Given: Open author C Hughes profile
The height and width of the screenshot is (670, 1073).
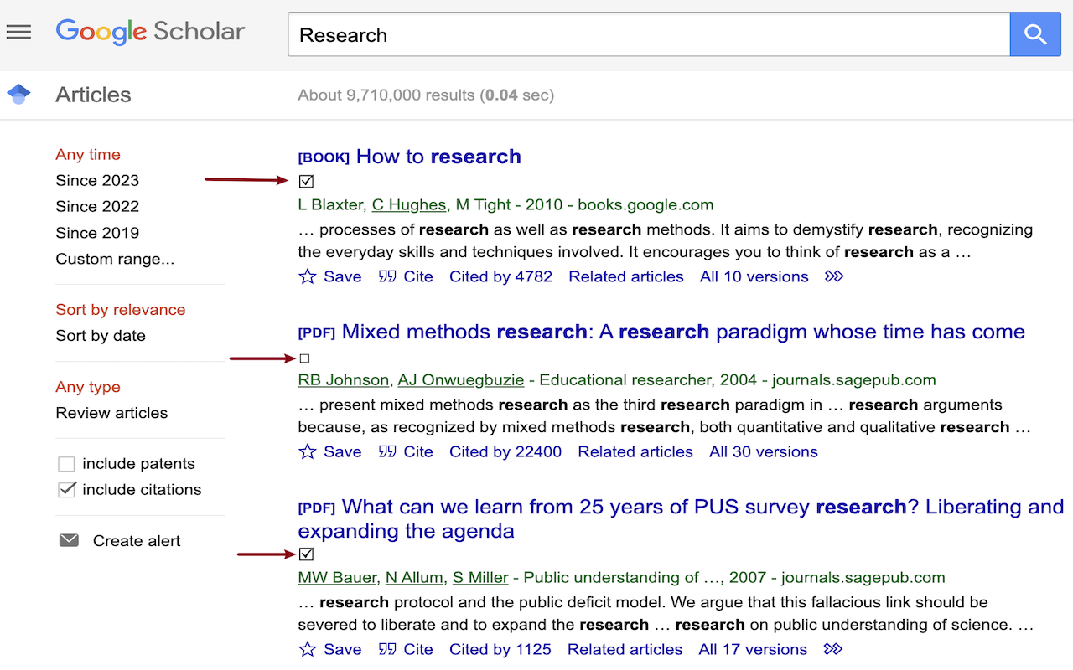Looking at the screenshot, I should (409, 204).
